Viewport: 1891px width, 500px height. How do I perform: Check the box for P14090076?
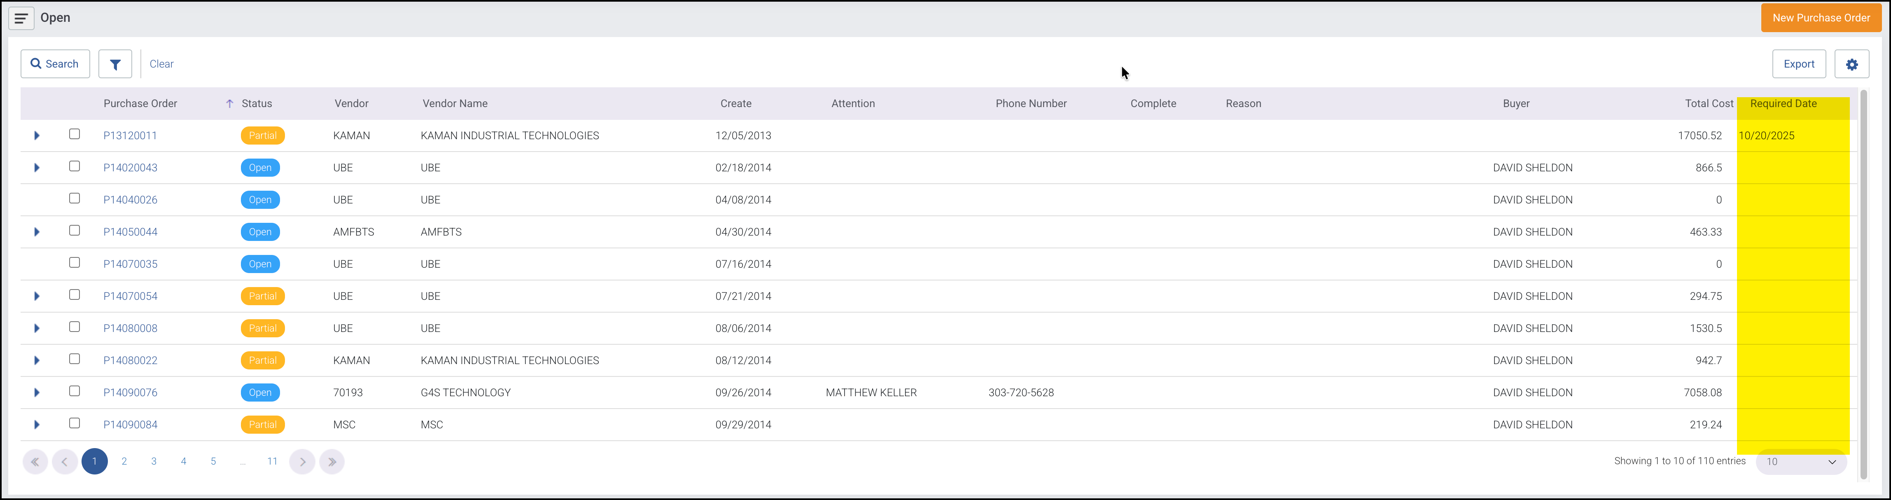click(x=74, y=391)
